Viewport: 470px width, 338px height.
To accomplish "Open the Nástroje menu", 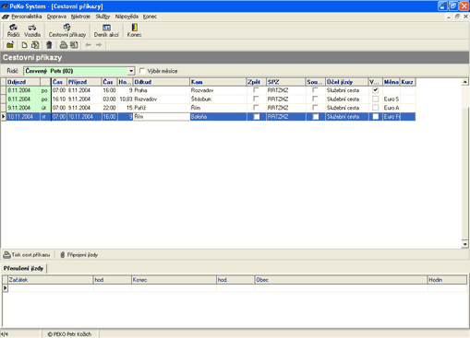I will pos(80,17).
